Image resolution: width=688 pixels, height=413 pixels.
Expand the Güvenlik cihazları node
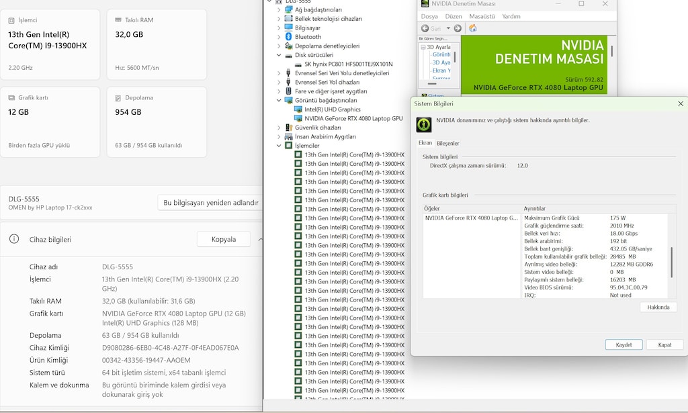(279, 127)
